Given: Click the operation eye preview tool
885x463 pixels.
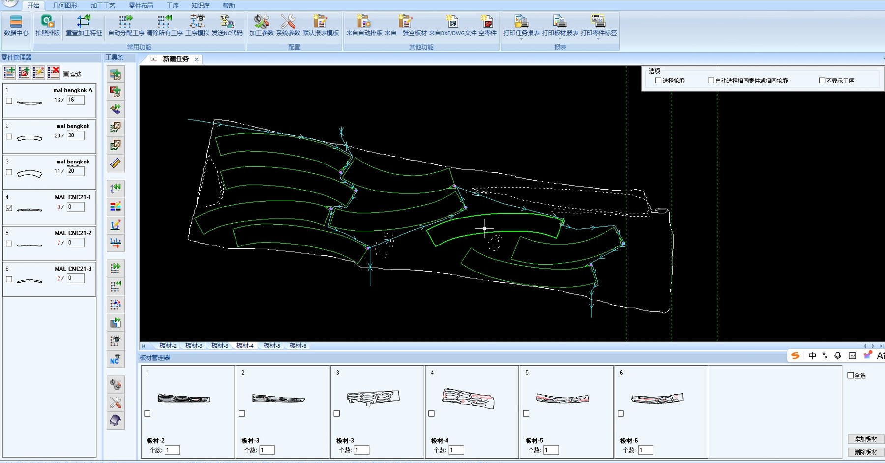Looking at the screenshot, I should tap(116, 341).
